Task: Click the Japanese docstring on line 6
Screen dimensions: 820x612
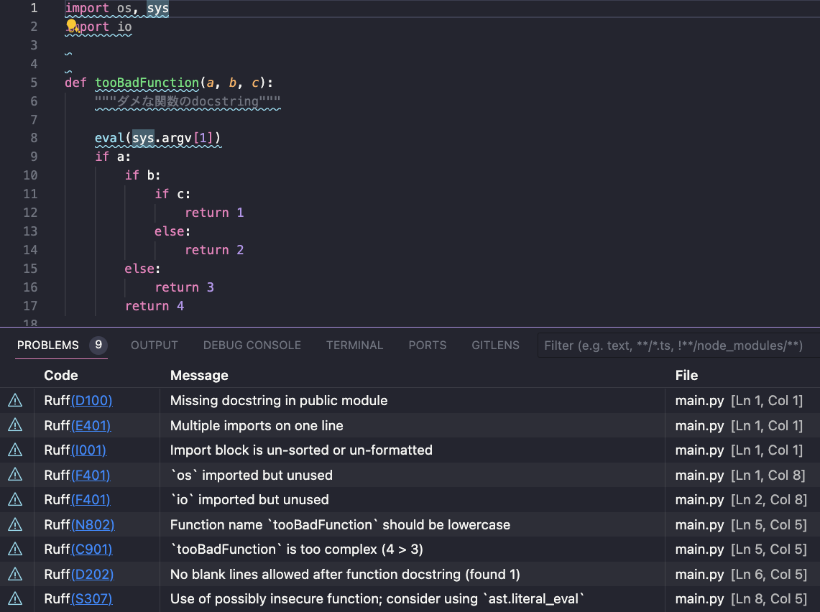Action: 188,101
